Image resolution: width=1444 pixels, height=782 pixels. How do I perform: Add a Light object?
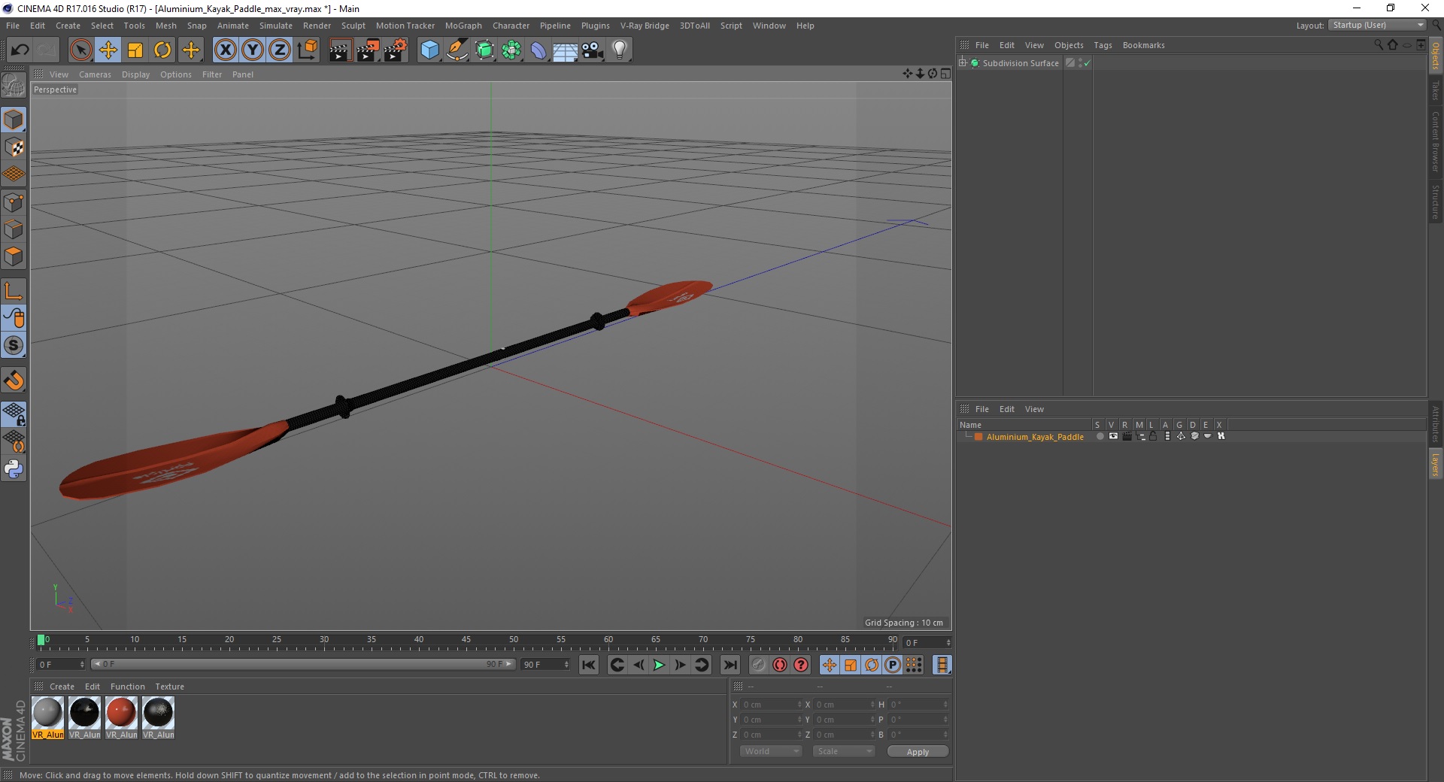click(x=620, y=50)
